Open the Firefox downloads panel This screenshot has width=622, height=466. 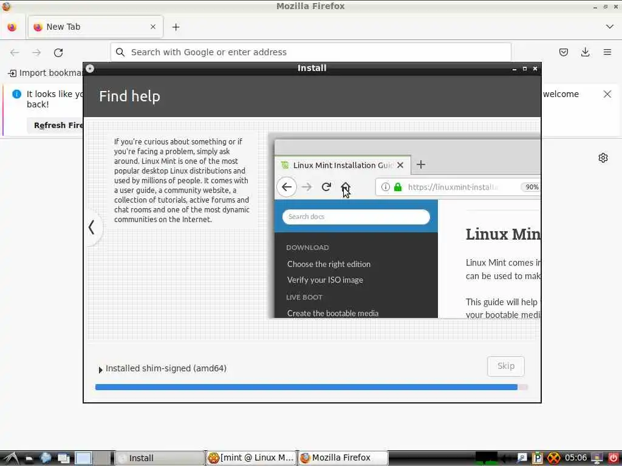(x=585, y=52)
